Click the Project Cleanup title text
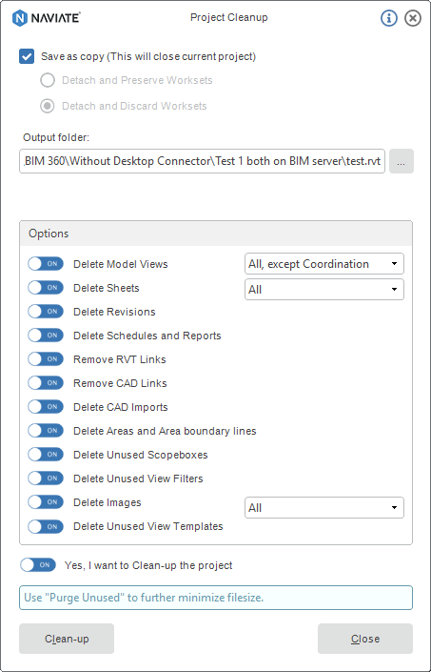 pos(228,18)
